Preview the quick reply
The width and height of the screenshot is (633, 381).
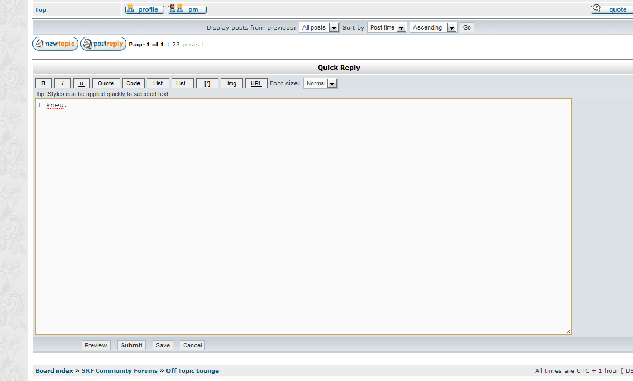tap(96, 345)
